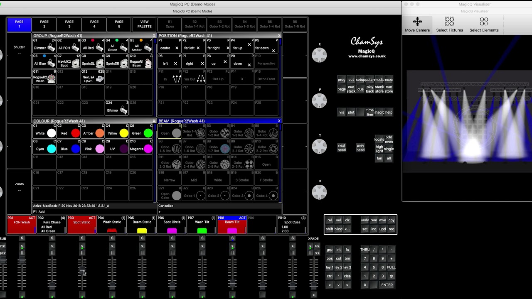Click Select Fixtures in MagicQ Visualiser

449,25
